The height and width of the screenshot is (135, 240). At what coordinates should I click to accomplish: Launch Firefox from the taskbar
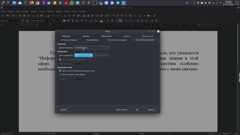31,3
